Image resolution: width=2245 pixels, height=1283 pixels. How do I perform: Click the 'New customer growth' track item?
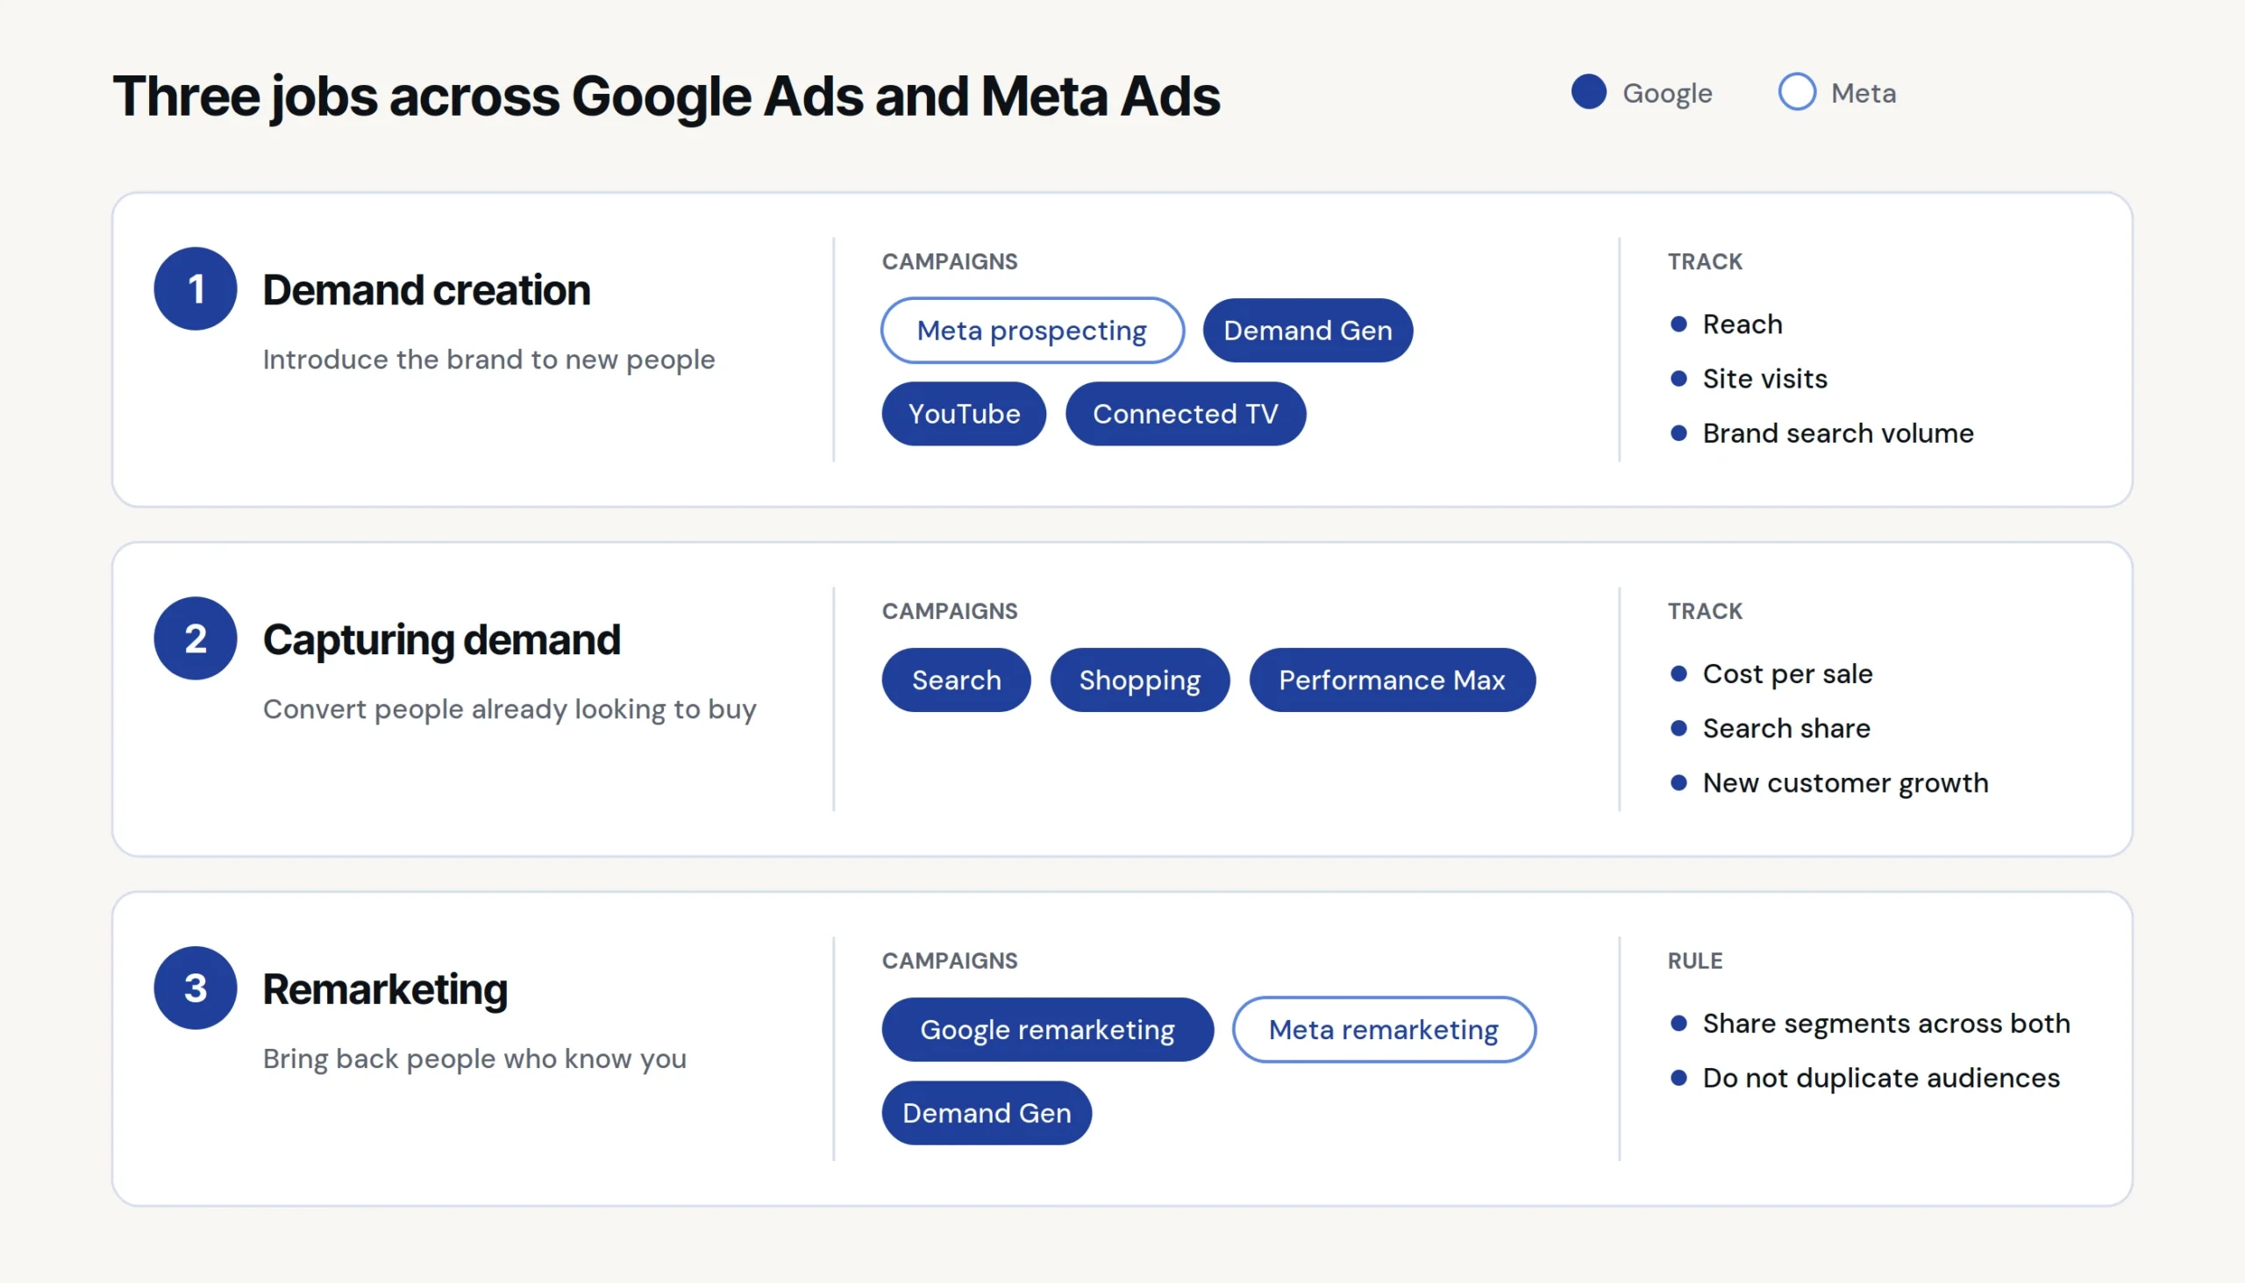pos(1845,783)
